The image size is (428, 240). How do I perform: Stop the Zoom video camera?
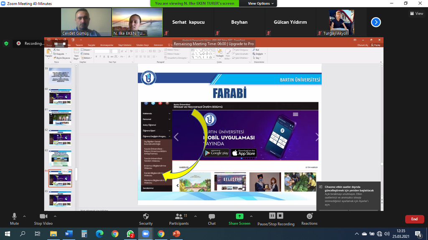[43, 219]
